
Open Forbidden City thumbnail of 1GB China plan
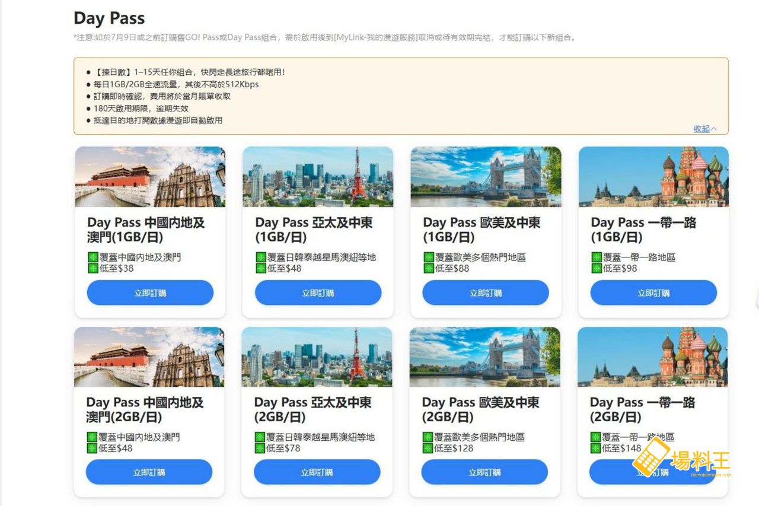(x=150, y=177)
